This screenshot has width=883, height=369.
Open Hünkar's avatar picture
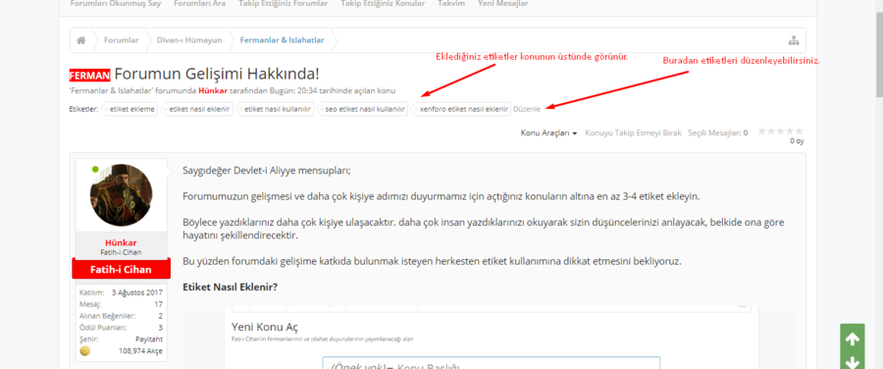(x=121, y=195)
